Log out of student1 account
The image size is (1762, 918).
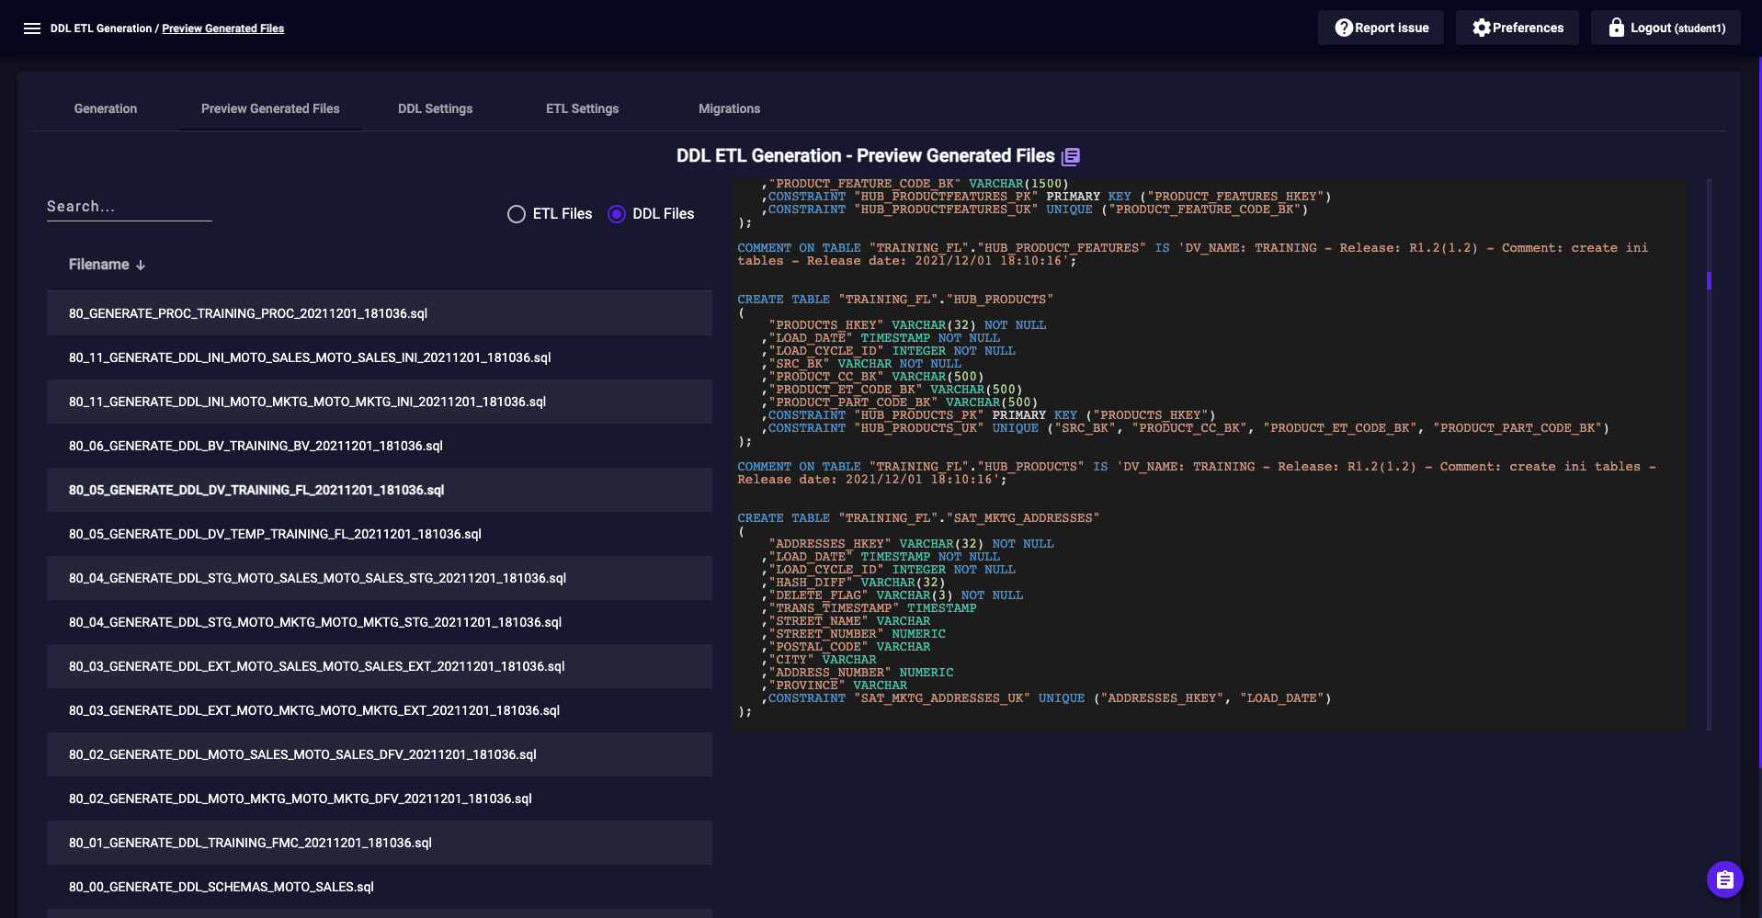click(x=1665, y=28)
